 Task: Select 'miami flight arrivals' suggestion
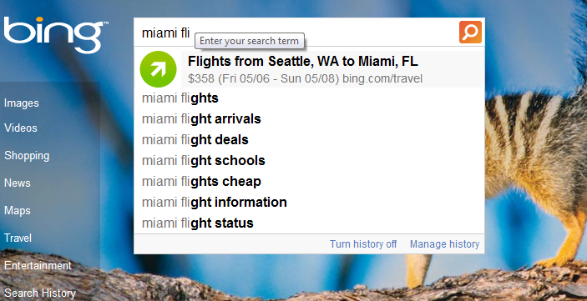click(x=309, y=119)
